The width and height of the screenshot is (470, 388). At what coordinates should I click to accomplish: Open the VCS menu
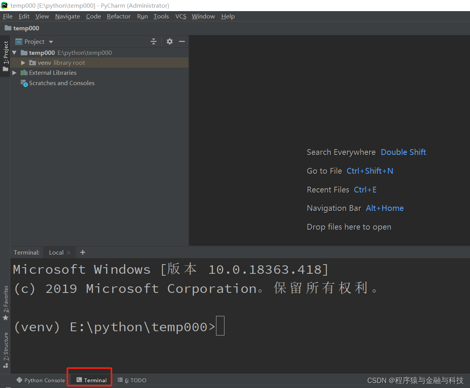click(x=180, y=16)
